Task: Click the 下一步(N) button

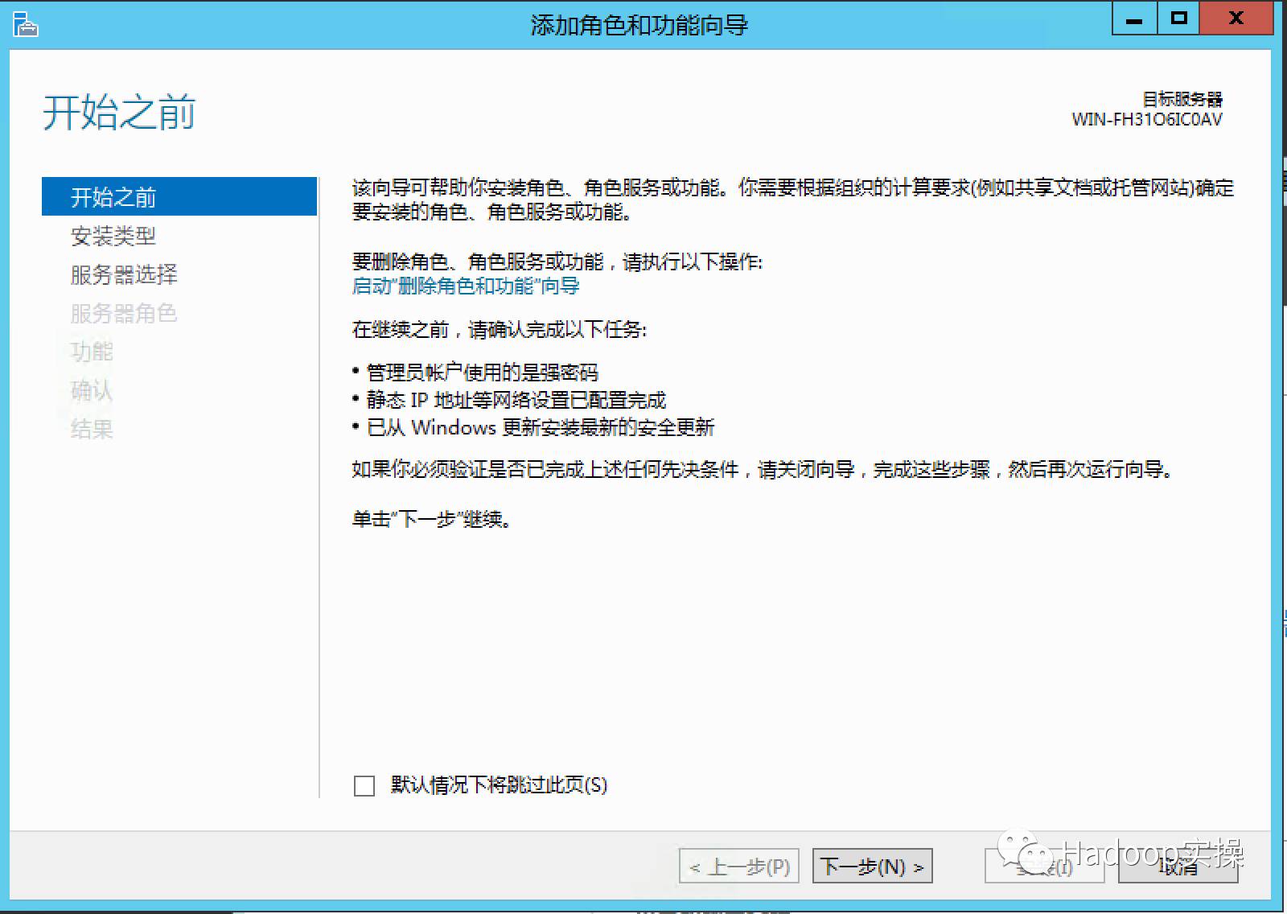Action: pyautogui.click(x=871, y=867)
